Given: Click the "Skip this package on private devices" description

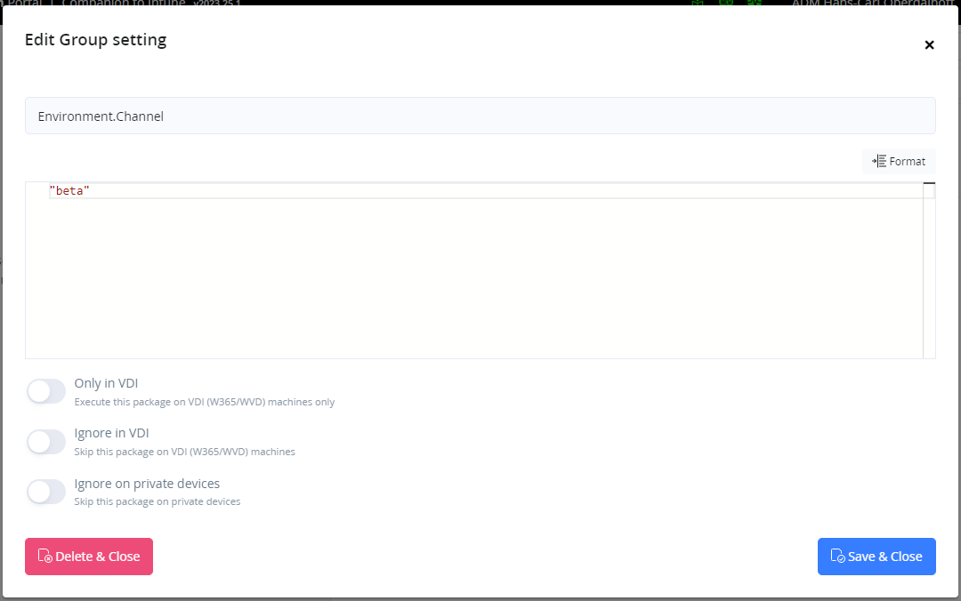Looking at the screenshot, I should (x=157, y=501).
